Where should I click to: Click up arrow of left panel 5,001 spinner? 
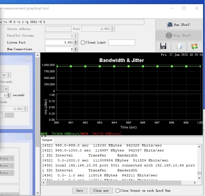[25, 108]
